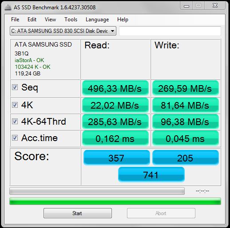230x228 pixels.
Task: Open the Language menu
Action: [97, 20]
